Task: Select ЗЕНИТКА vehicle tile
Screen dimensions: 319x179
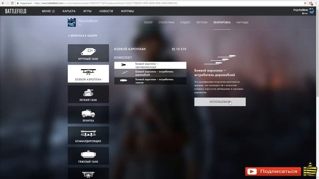Action: (x=88, y=115)
